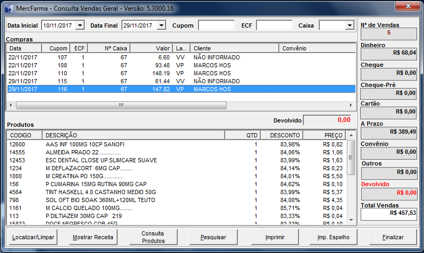Click the Cupom input field
Image resolution: width=424 pixels, height=253 pixels.
click(216, 25)
